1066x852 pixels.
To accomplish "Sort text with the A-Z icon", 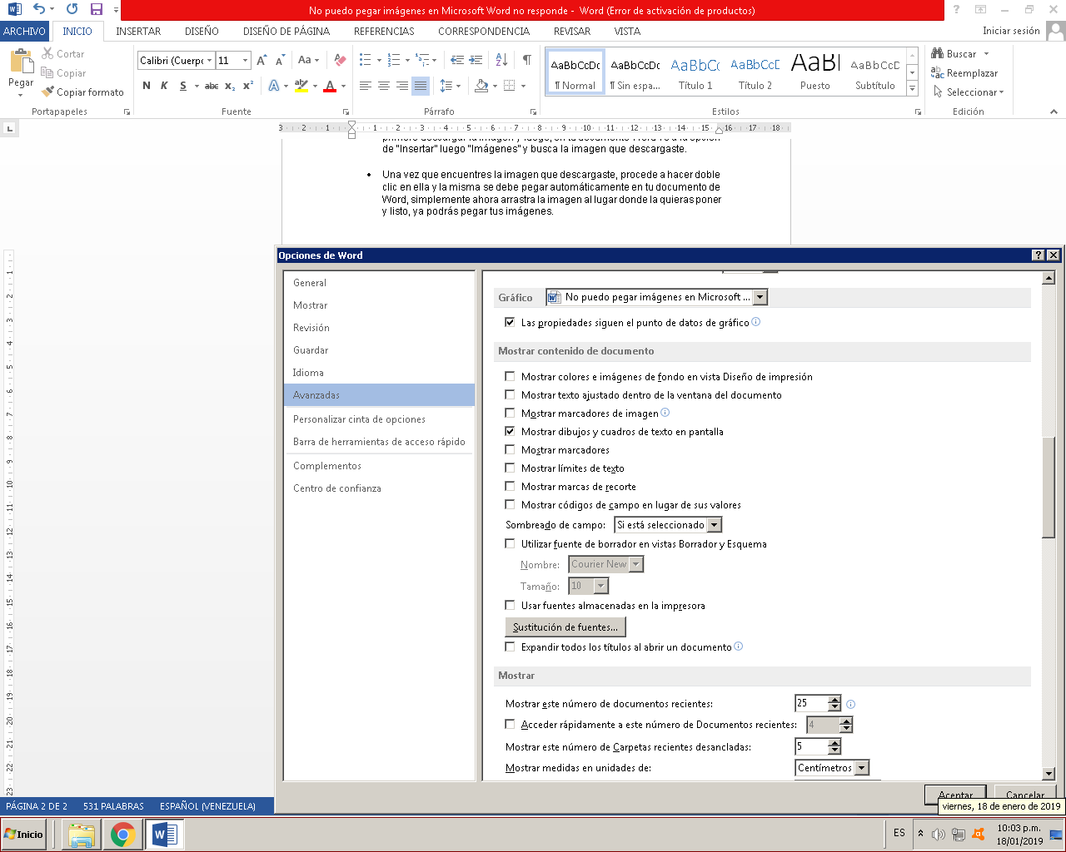I will coord(501,60).
